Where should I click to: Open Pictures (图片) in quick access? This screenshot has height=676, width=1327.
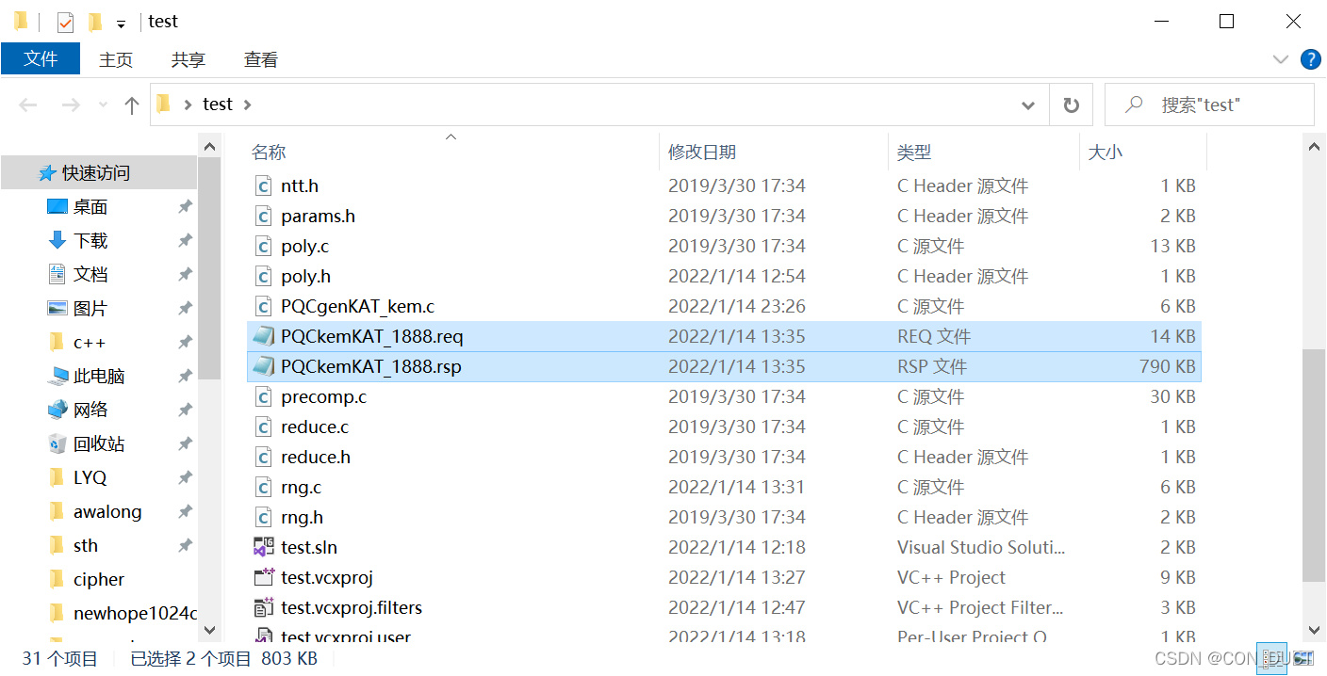(90, 309)
